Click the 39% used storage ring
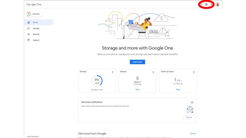The height and width of the screenshot is (138, 246). [97, 81]
